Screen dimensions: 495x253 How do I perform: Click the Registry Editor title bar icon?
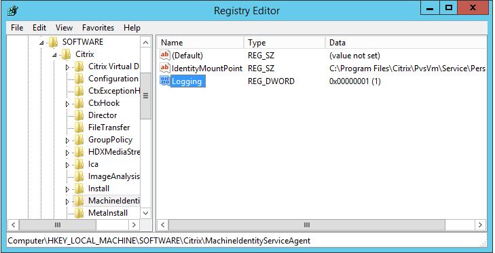pyautogui.click(x=13, y=10)
